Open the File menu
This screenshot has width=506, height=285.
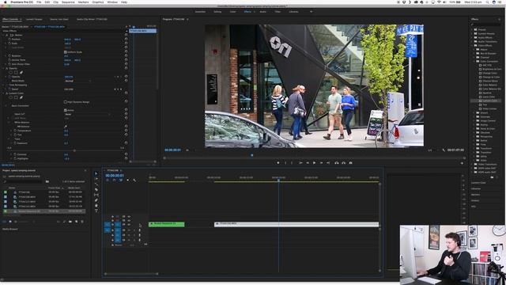pos(39,2)
